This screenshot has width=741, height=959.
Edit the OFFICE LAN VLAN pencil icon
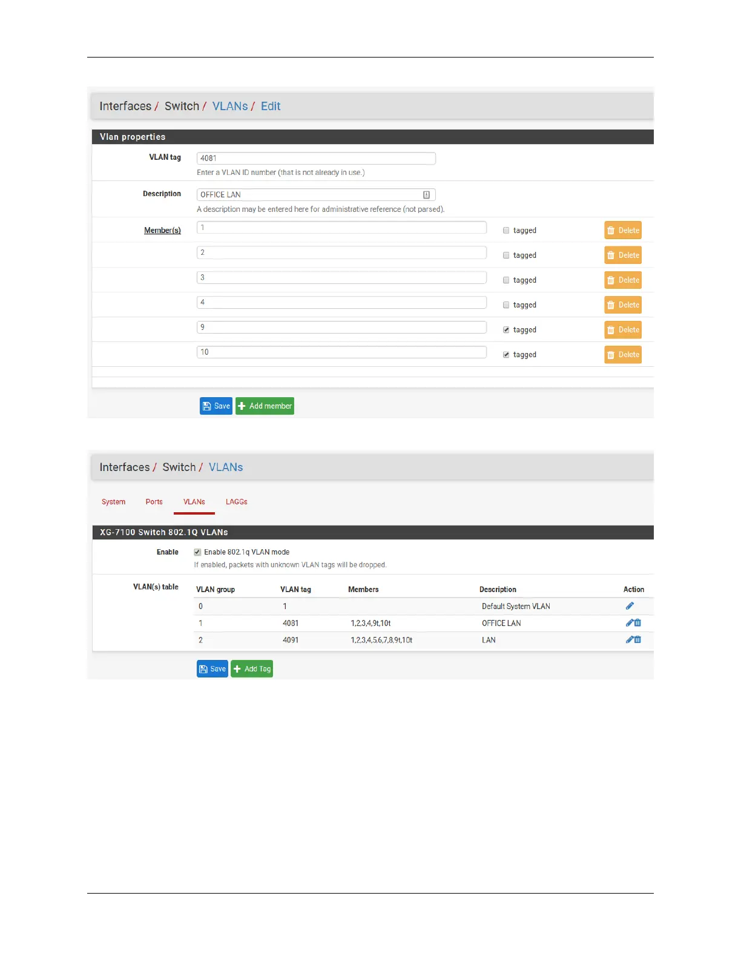(630, 623)
